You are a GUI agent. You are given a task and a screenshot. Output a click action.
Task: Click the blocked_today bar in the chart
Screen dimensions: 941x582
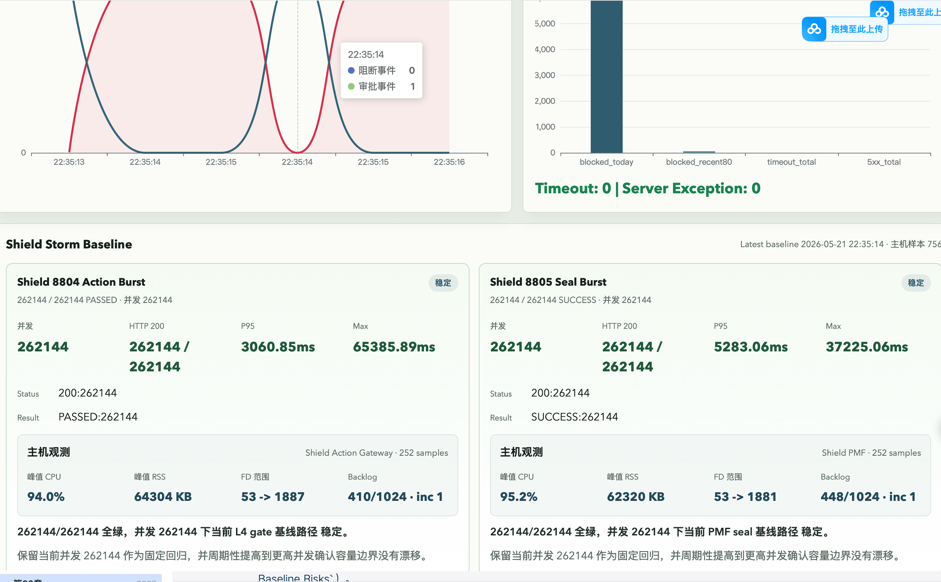click(x=606, y=77)
